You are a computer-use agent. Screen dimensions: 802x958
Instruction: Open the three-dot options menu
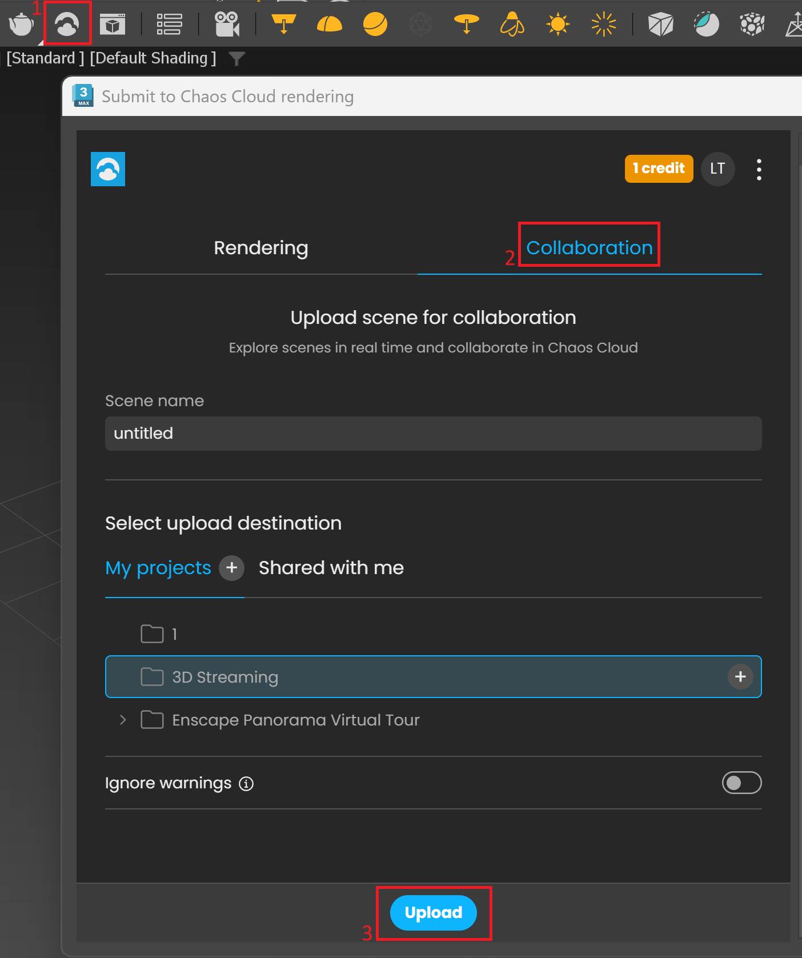[759, 170]
